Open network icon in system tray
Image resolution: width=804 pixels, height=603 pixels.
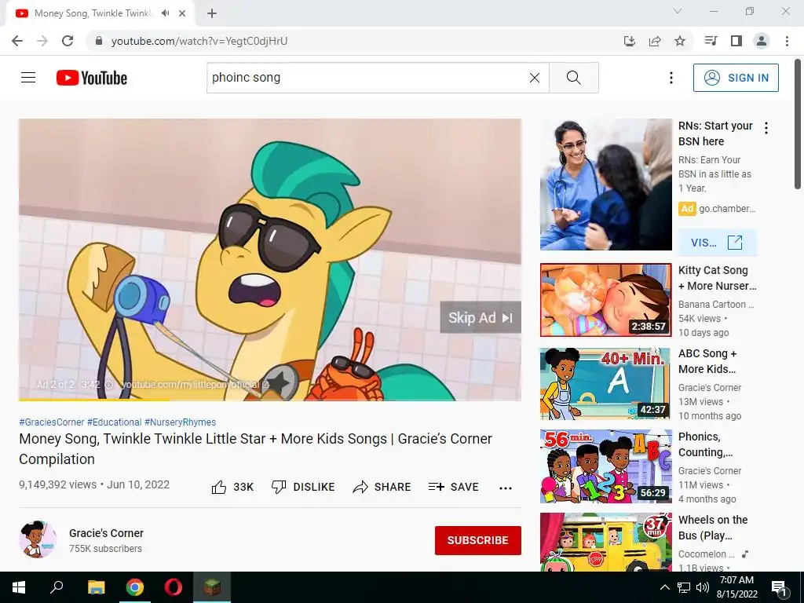[x=684, y=587]
